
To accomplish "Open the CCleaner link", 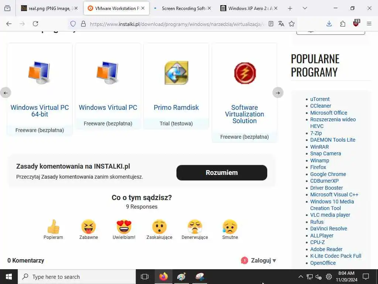I will pyautogui.click(x=321, y=106).
